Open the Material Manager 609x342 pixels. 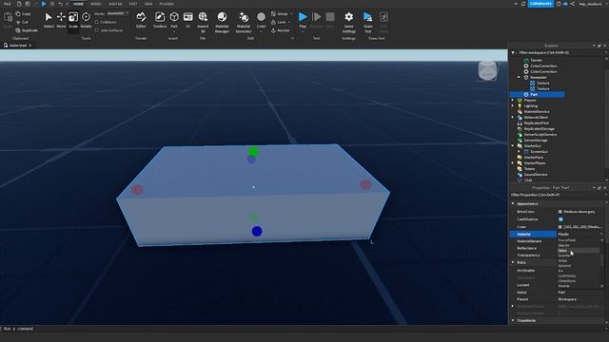[222, 22]
